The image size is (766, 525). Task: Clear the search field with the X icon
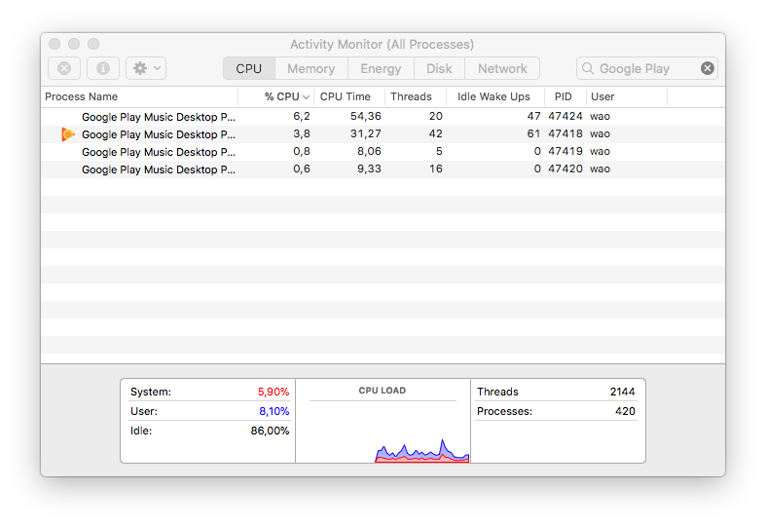708,68
